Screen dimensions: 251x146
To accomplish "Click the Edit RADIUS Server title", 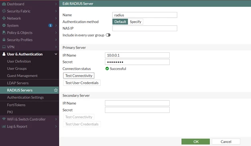I will (x=78, y=4).
